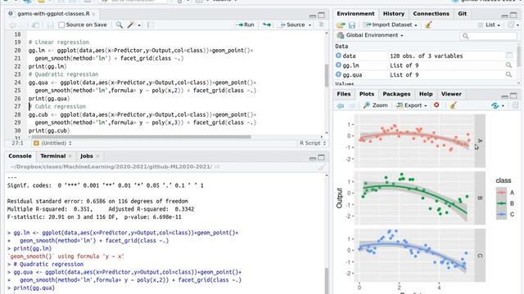Open the (Untitled) section navigator dropdown
The height and width of the screenshot is (294, 524).
pos(52,143)
